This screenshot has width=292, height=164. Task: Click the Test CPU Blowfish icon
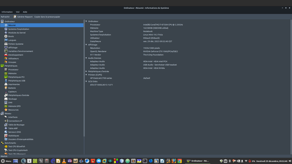click(x=6, y=146)
